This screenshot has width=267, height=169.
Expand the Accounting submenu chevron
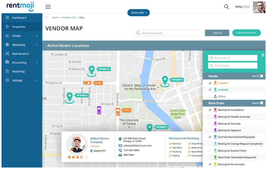pyautogui.click(x=37, y=62)
